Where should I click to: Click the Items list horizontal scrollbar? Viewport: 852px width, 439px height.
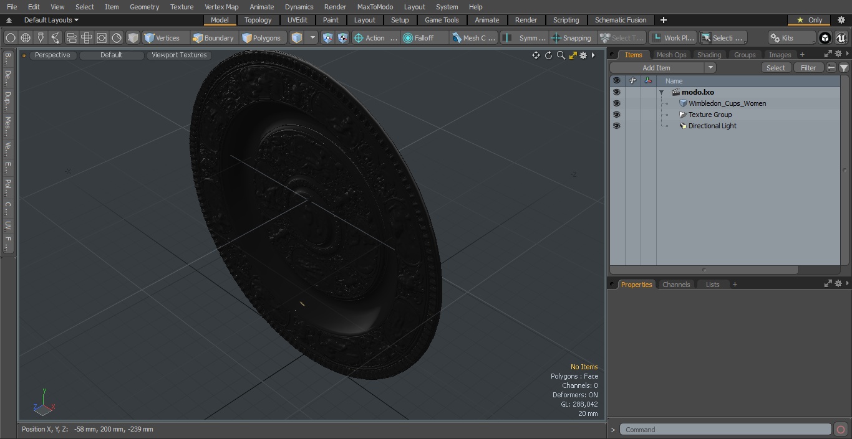click(704, 270)
